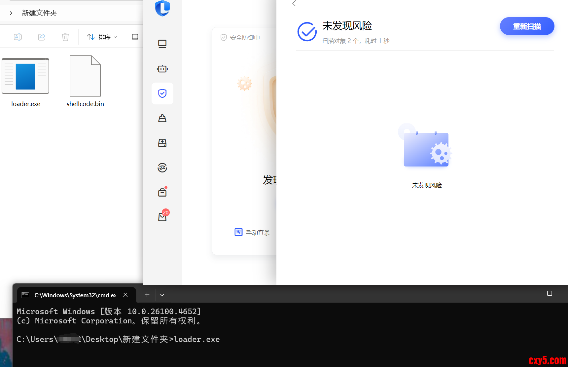
Task: Click the blue shield app logo
Action: point(162,8)
